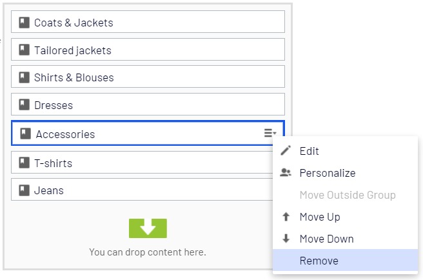Click the T-shirts block icon
Screen dimensions: 423x280
tap(24, 163)
